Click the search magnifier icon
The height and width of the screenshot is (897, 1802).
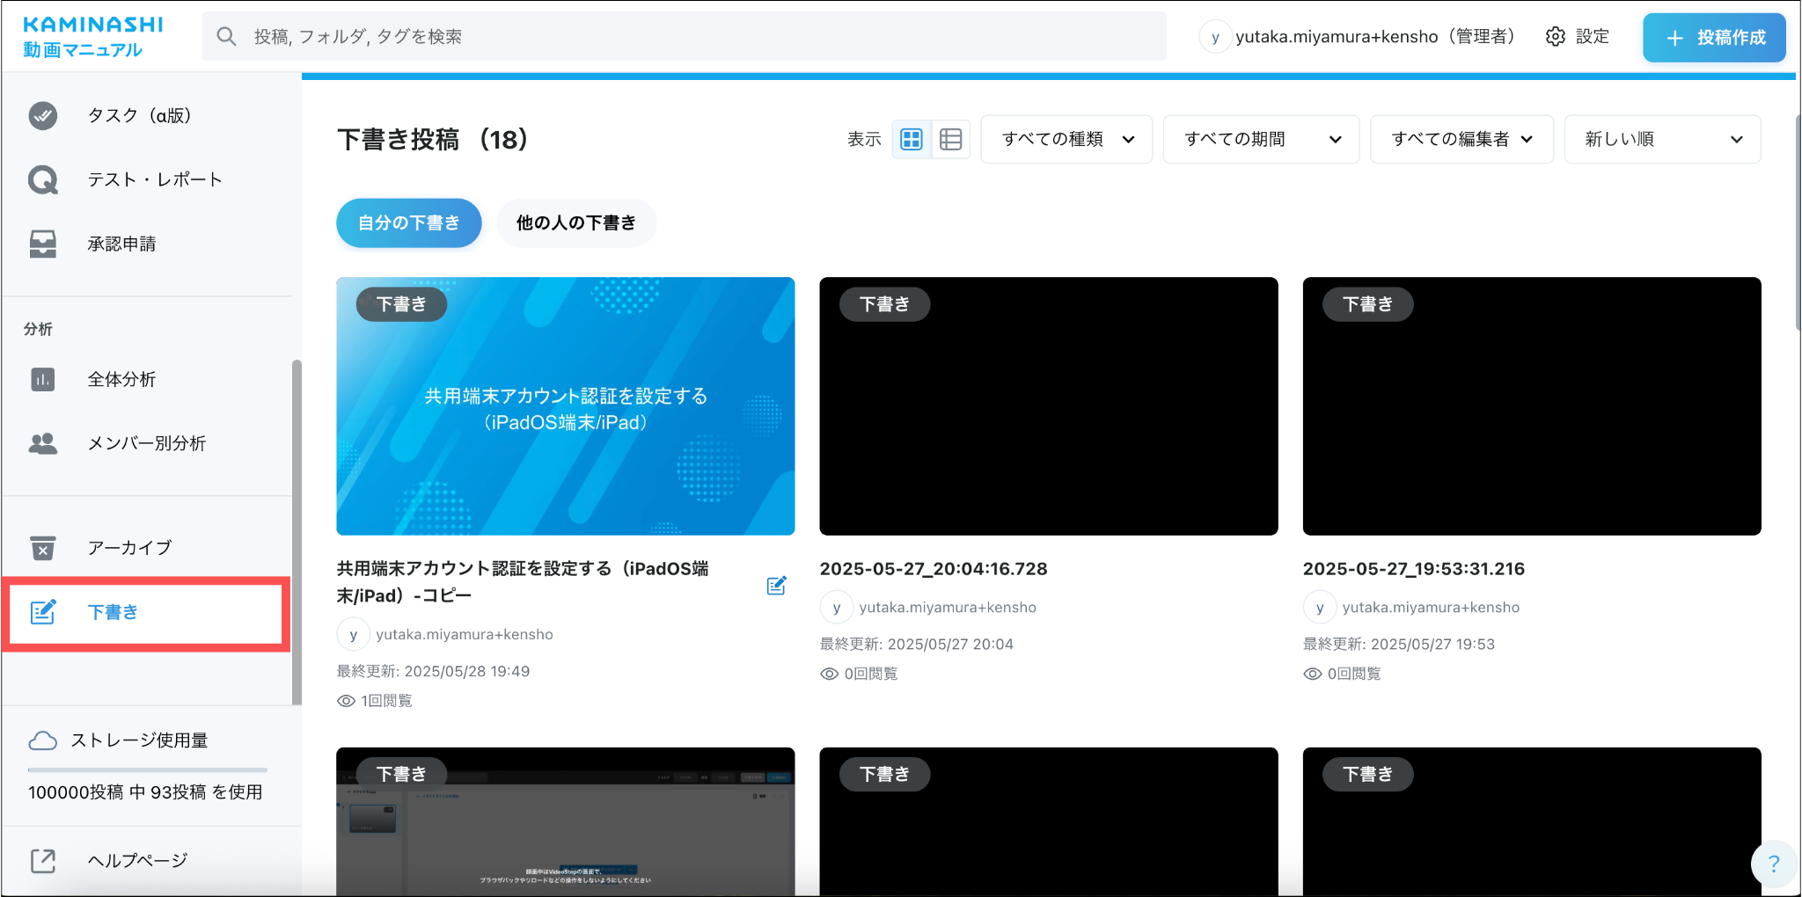click(226, 36)
